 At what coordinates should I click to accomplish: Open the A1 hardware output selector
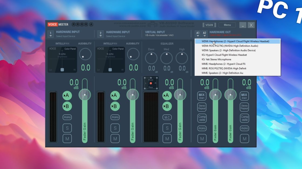tap(198, 34)
